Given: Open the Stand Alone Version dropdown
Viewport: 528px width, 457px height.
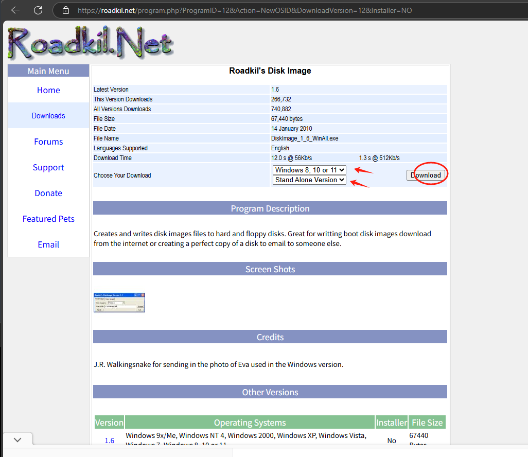Looking at the screenshot, I should pyautogui.click(x=309, y=180).
